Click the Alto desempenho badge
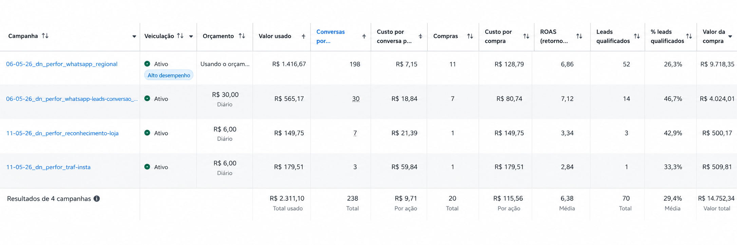The height and width of the screenshot is (245, 737). point(169,75)
